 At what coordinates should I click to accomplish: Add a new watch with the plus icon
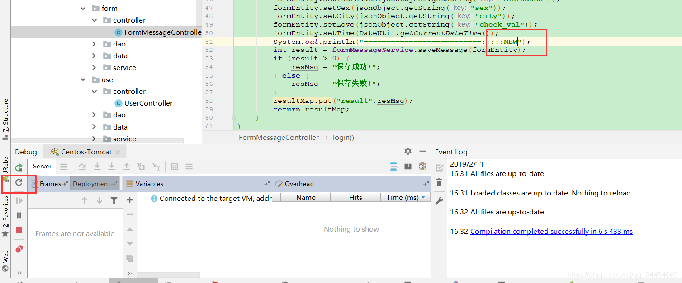[130, 200]
